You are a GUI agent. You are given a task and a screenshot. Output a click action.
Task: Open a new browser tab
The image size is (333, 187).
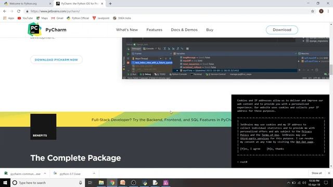click(x=110, y=4)
